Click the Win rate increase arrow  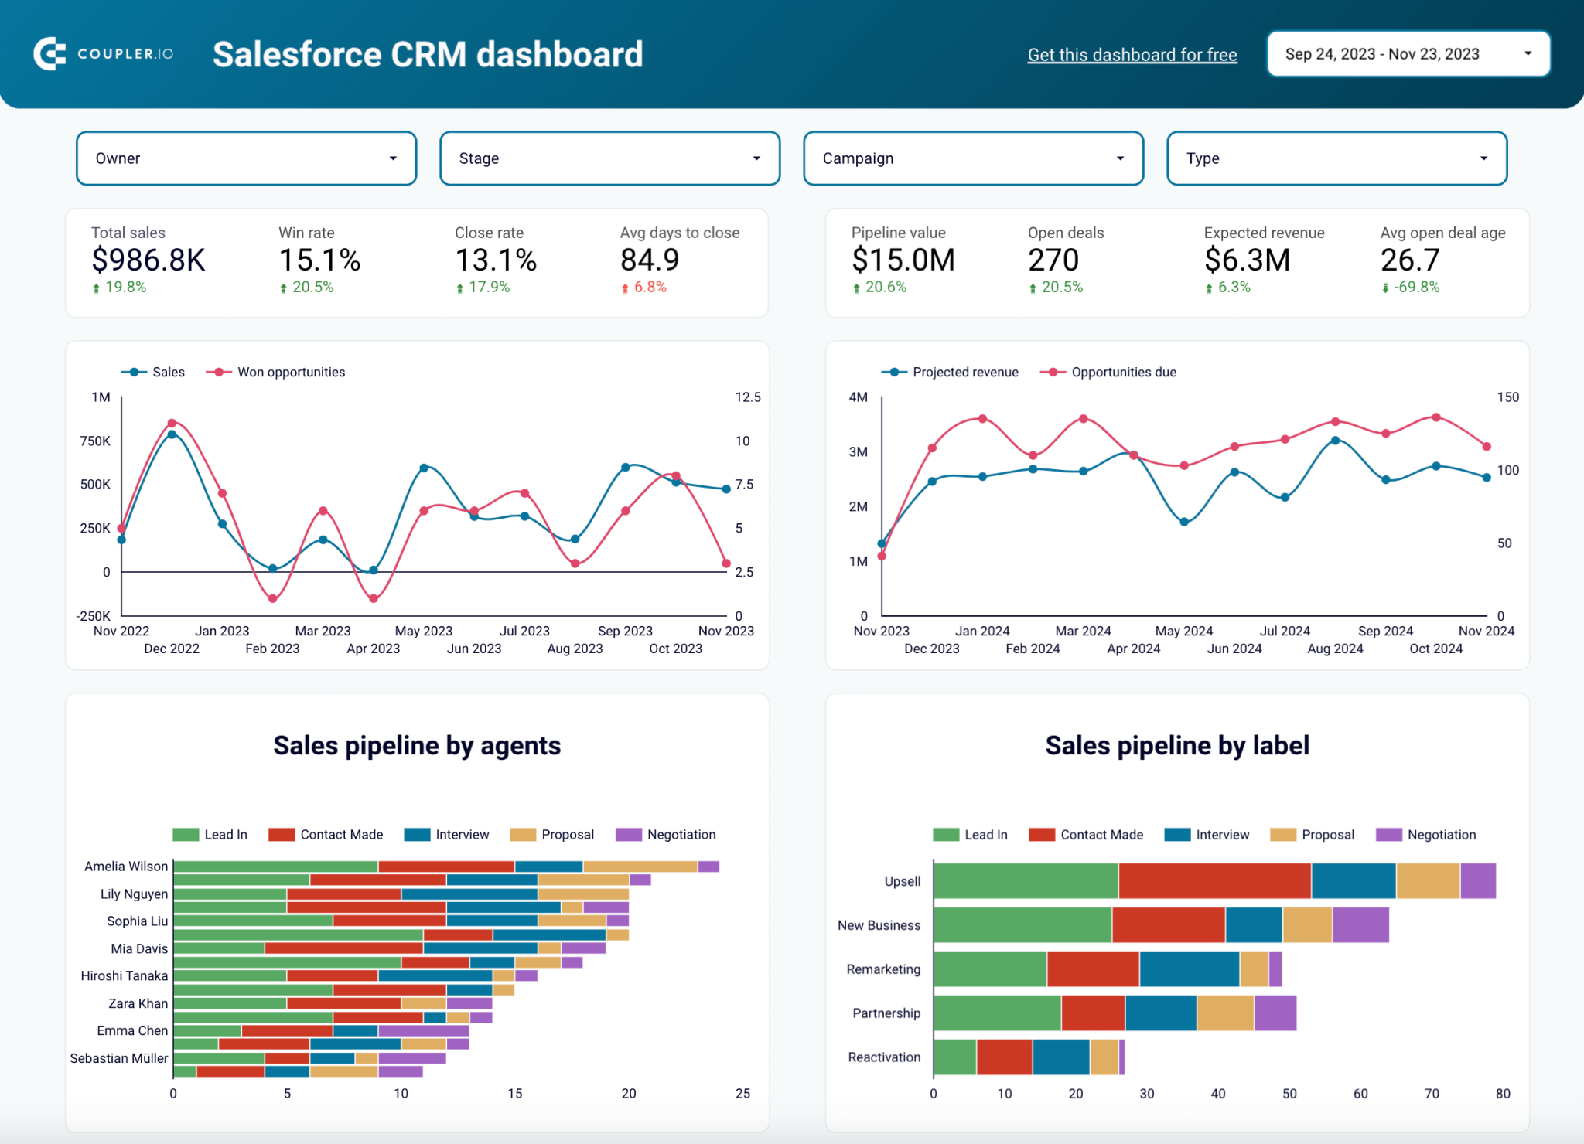pyautogui.click(x=284, y=287)
